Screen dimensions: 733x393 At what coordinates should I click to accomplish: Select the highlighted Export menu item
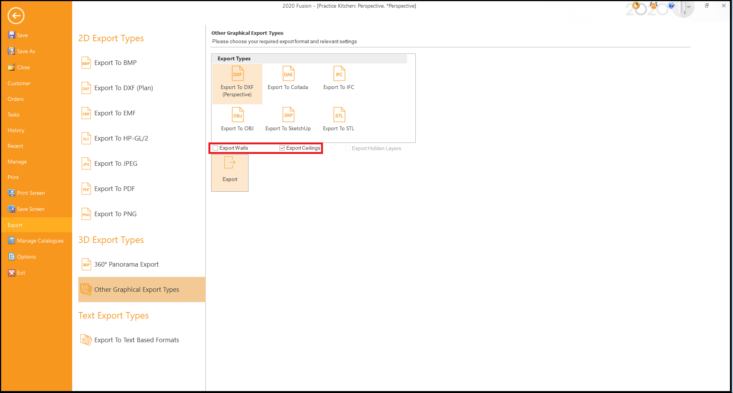(x=37, y=225)
